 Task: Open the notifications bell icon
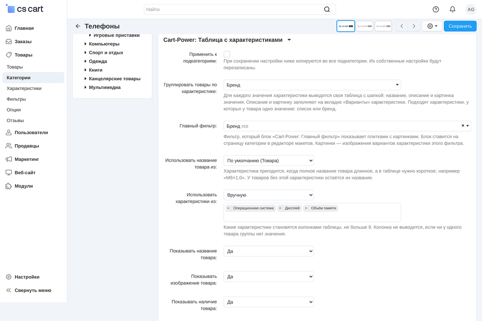tap(453, 9)
